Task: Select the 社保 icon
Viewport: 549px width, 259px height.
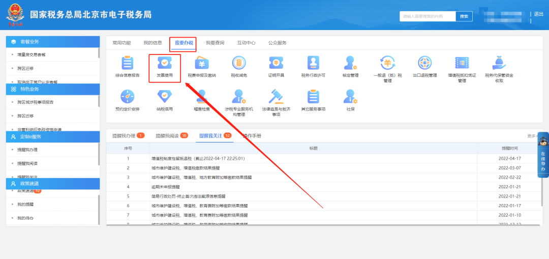Action: pos(350,98)
